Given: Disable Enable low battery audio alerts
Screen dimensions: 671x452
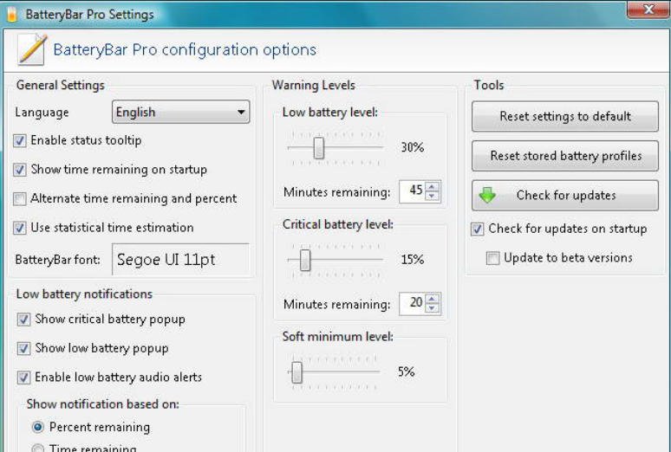Looking at the screenshot, I should (x=23, y=378).
